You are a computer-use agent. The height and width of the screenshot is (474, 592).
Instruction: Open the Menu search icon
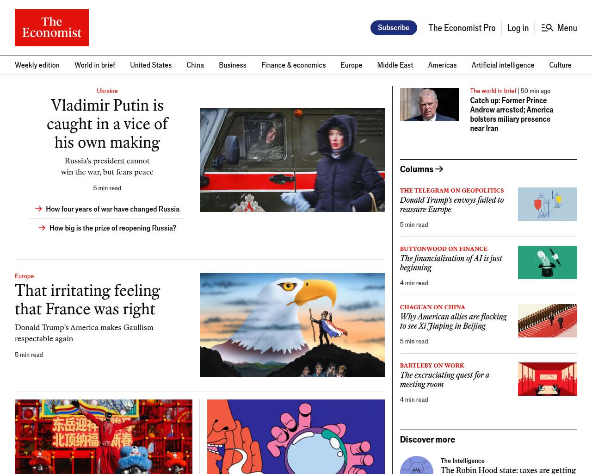(x=547, y=28)
